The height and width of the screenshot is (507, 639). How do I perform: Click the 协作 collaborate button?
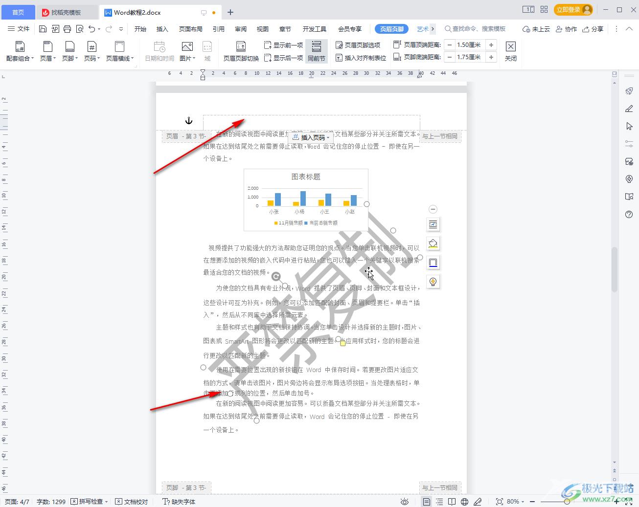point(567,29)
